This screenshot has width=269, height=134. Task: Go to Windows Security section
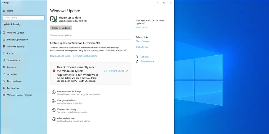[x=16, y=47]
